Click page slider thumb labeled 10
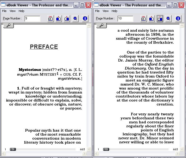186x158 pixels. 106,149
